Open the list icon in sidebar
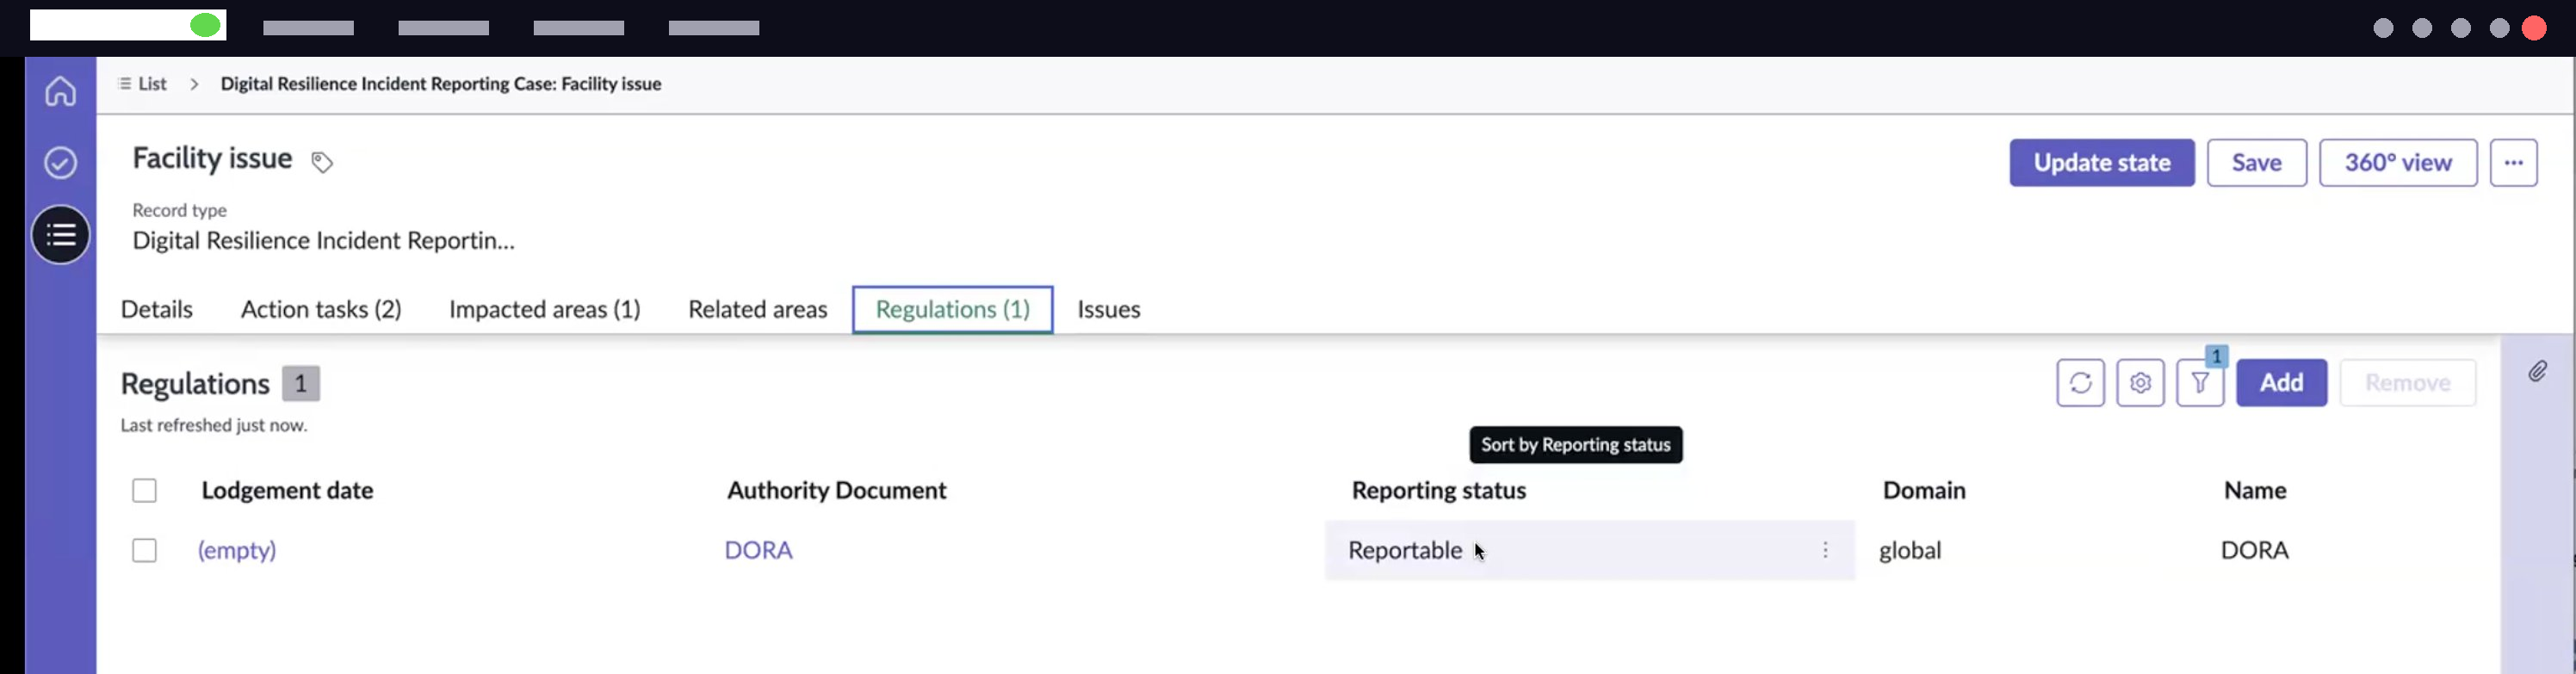The height and width of the screenshot is (674, 2576). pos(60,235)
